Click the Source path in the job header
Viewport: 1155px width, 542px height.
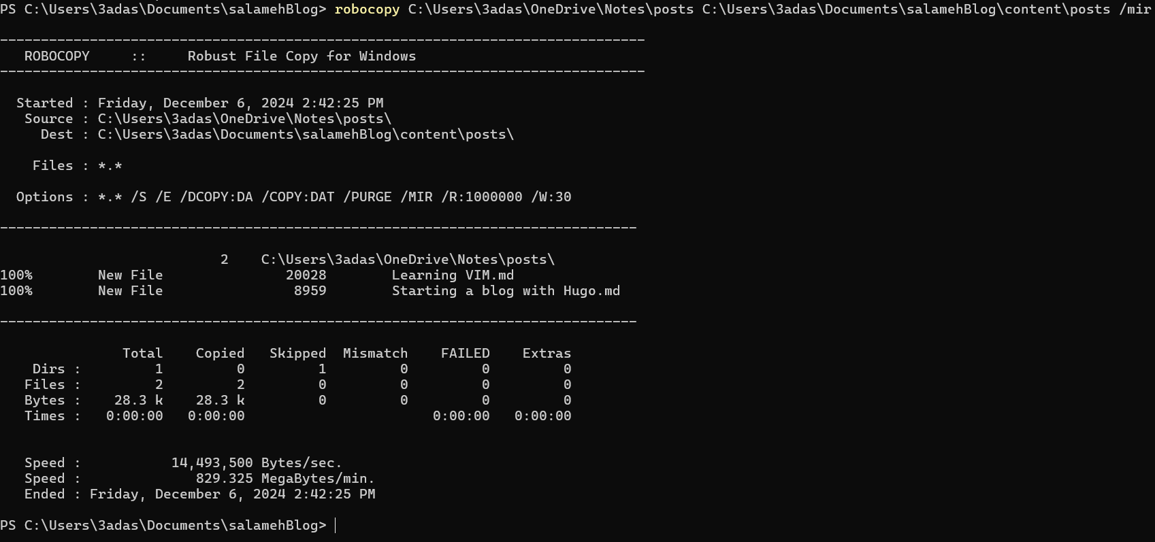tap(244, 119)
